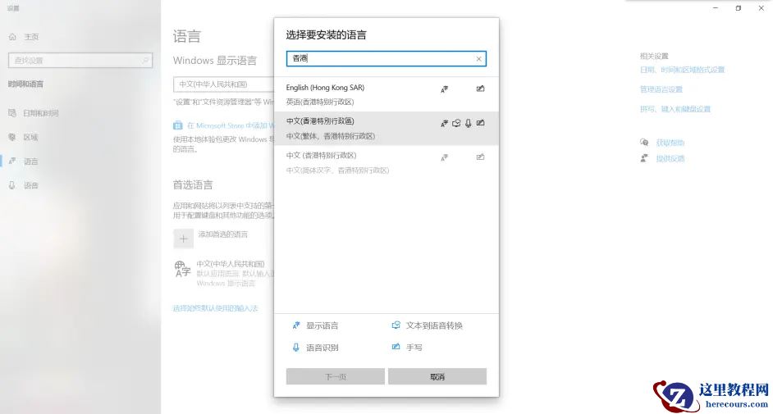This screenshot has height=414, width=773.
Task: Click the Microsoft Store bag icon
Action: pyautogui.click(x=178, y=125)
